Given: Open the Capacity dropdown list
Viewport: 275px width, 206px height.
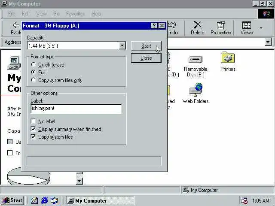Looking at the screenshot, I should coord(122,46).
